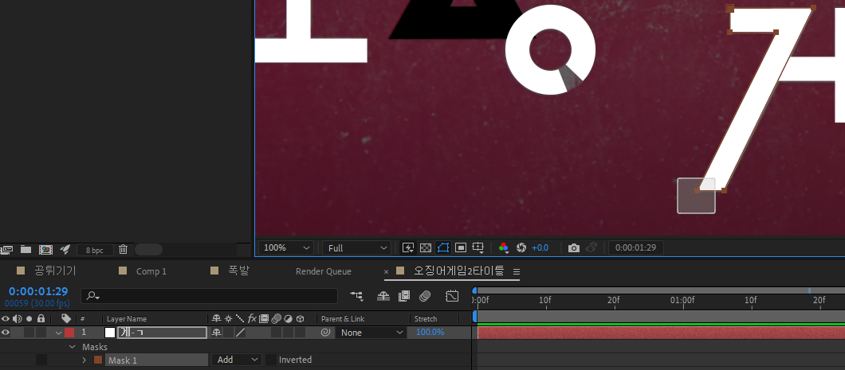This screenshot has height=370, width=845.
Task: Switch to the 폭발 composition tab
Action: 238,271
